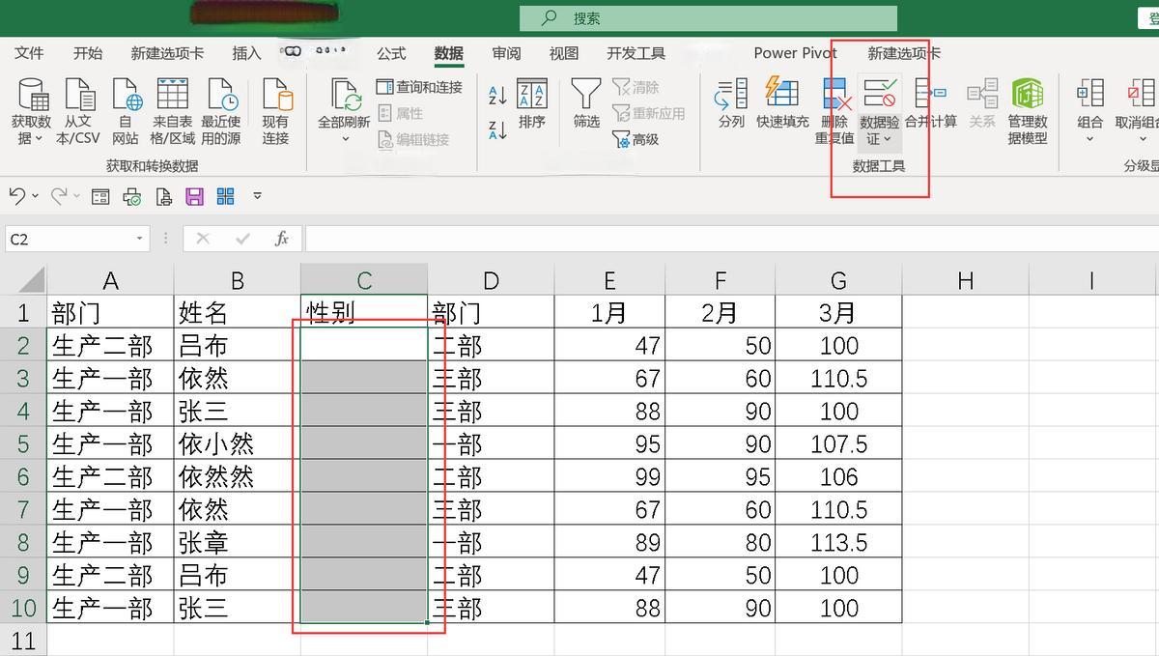
Task: Click the 快速填充 Flash Fill icon
Action: [782, 95]
